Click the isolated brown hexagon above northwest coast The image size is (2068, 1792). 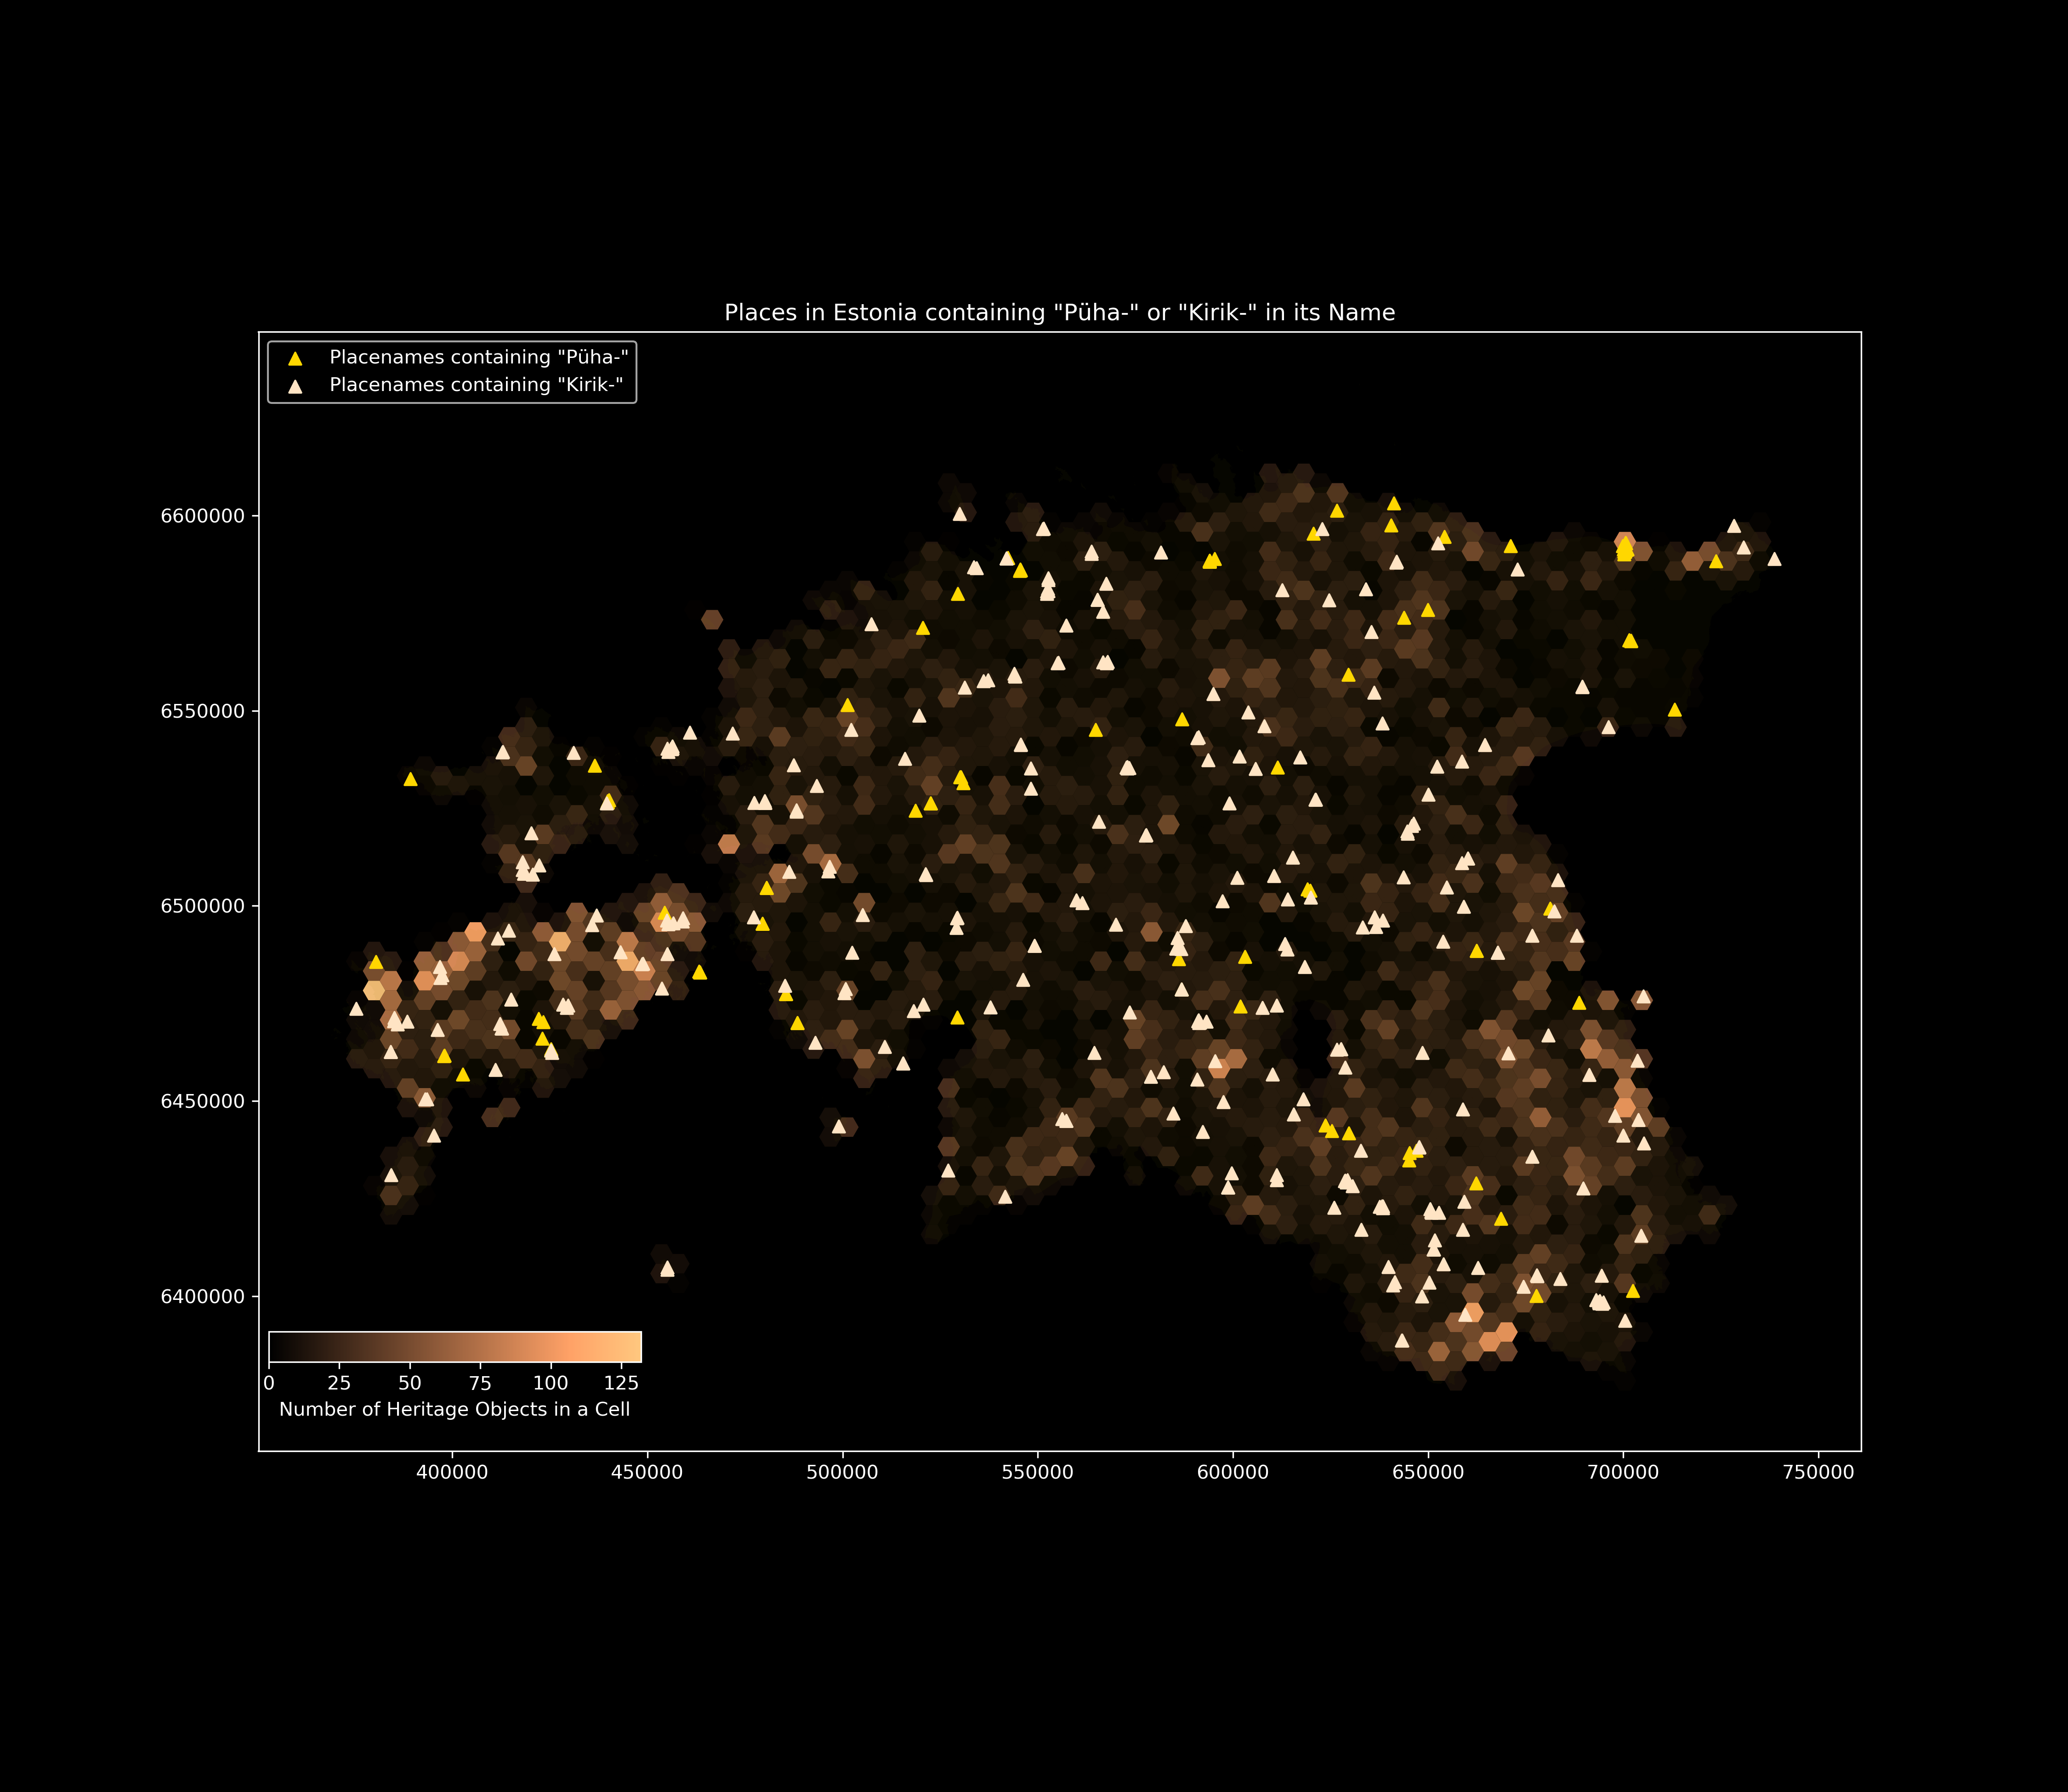712,620
